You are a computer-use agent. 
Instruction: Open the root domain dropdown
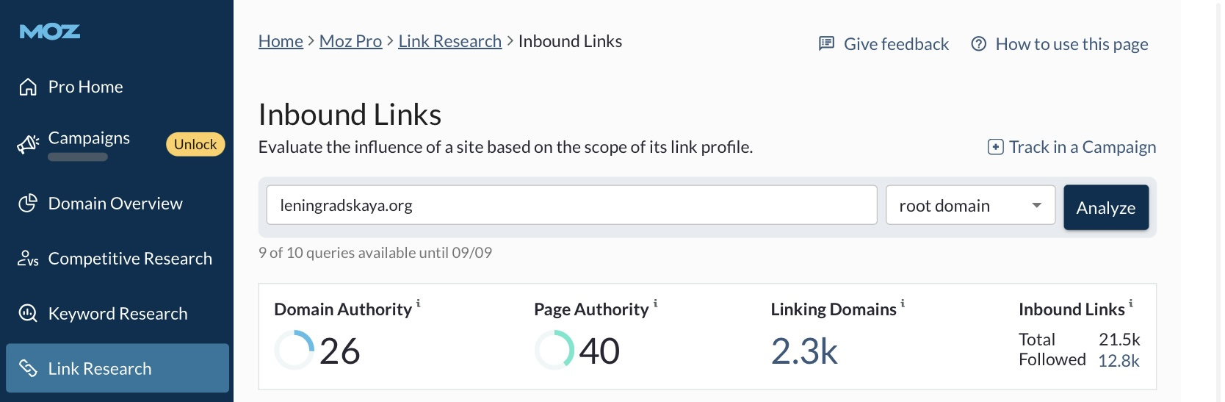(x=970, y=205)
